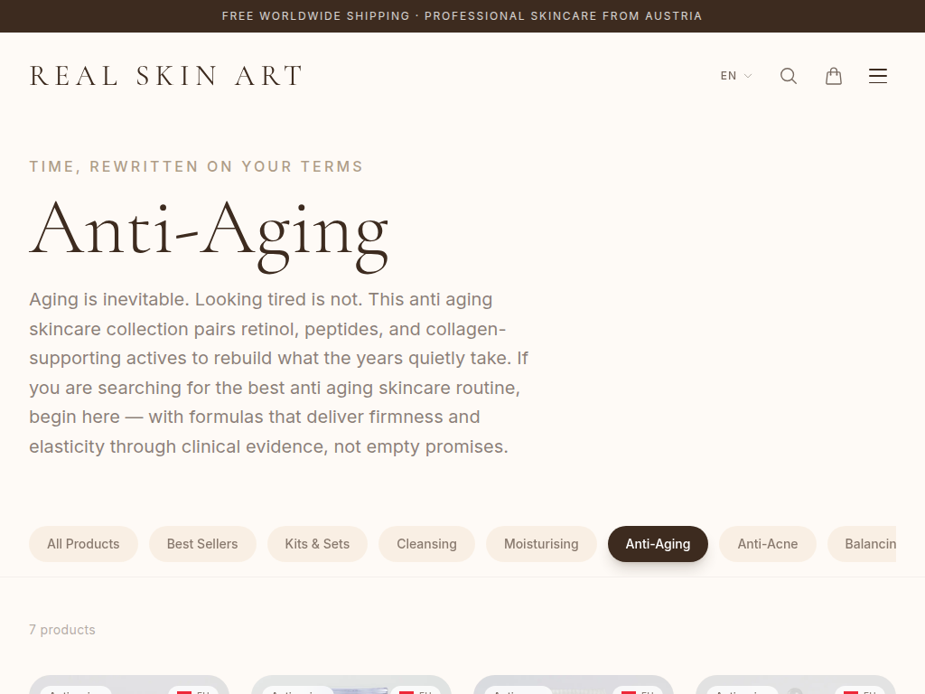Open the shopping bag cart
The width and height of the screenshot is (925, 694).
tap(834, 76)
